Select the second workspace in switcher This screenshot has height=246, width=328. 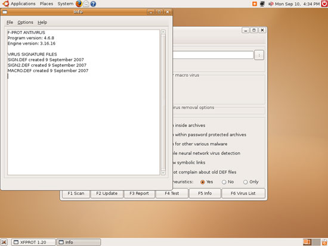pos(316,242)
